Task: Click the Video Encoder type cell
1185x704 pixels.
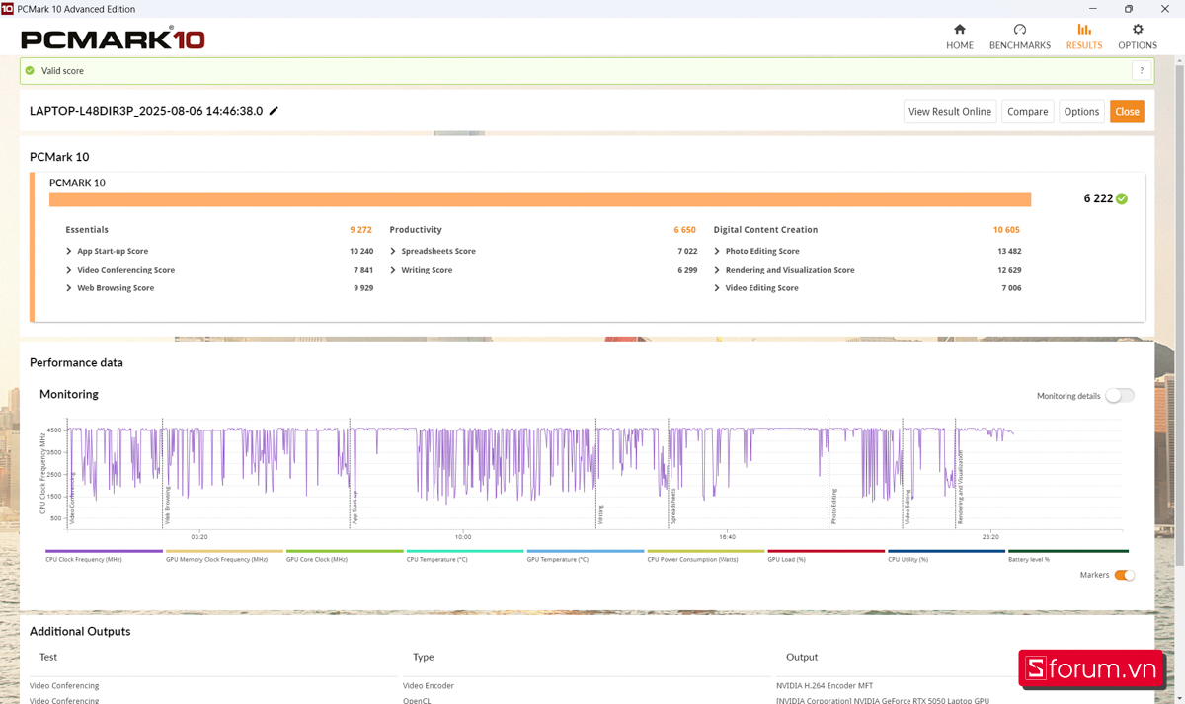Action: point(429,685)
